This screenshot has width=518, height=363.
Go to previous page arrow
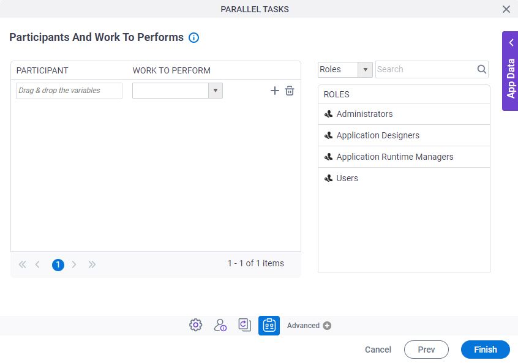[38, 264]
